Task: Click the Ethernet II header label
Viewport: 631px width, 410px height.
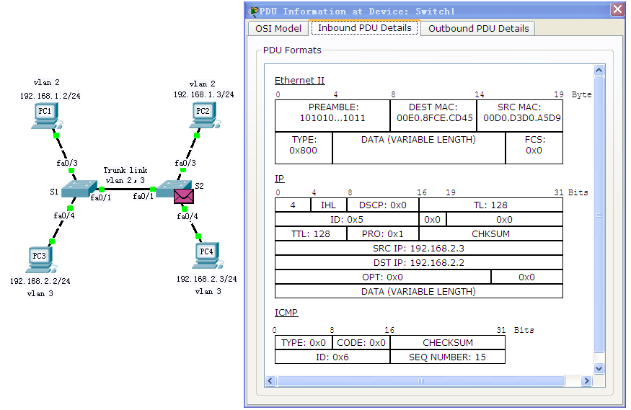Action: pyautogui.click(x=299, y=81)
